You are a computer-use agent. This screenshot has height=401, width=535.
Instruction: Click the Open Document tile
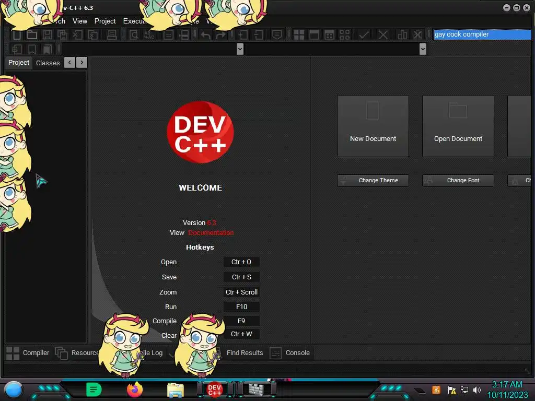458,126
